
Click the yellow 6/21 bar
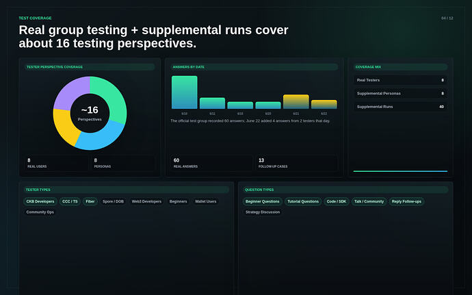coord(296,101)
